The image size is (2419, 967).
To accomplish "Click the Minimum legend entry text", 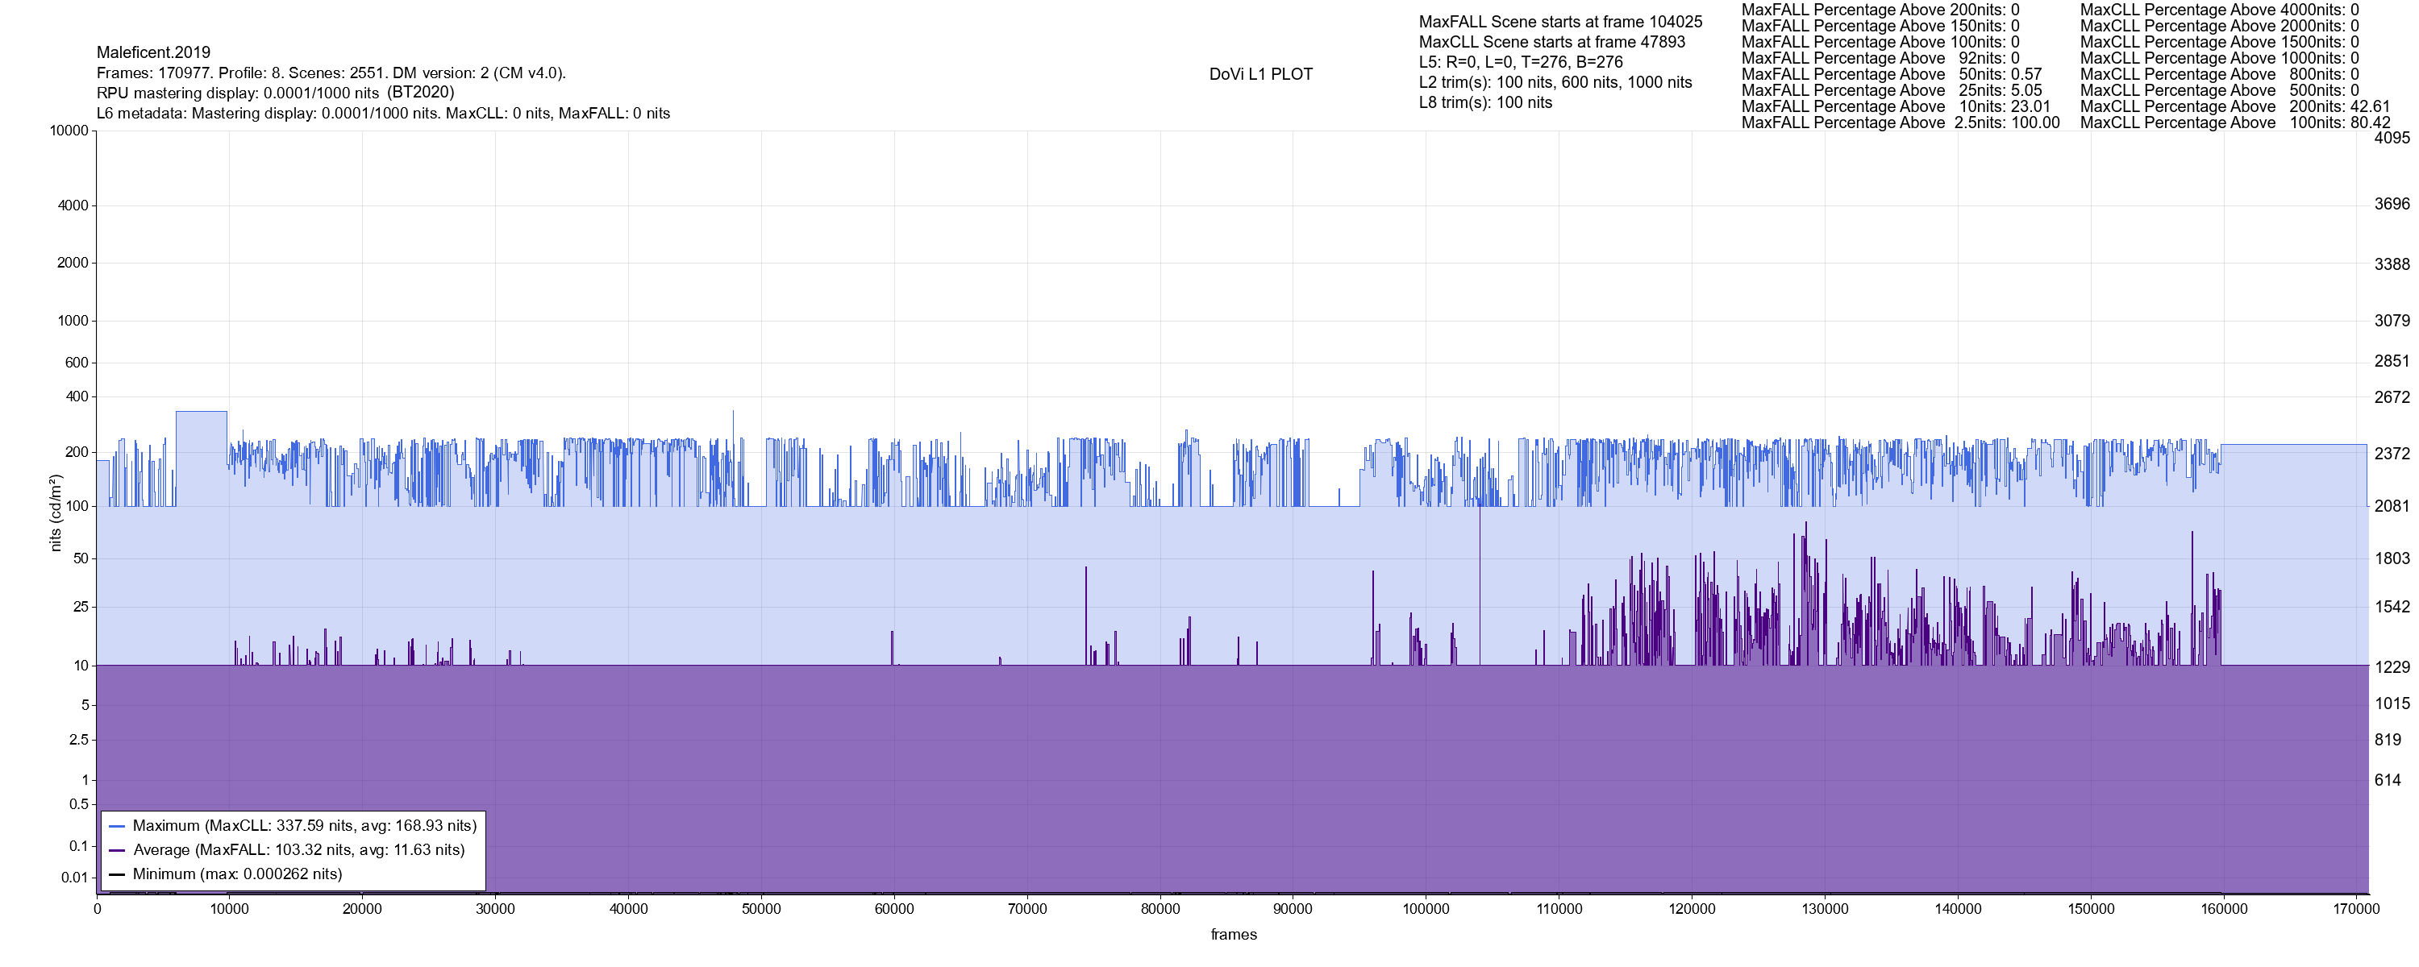I will pyautogui.click(x=236, y=874).
